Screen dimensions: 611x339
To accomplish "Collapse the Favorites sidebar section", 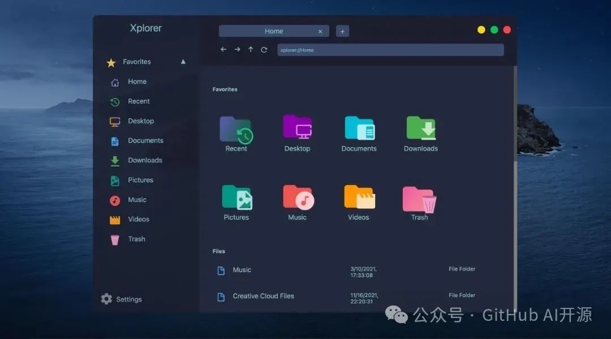I will (x=183, y=62).
